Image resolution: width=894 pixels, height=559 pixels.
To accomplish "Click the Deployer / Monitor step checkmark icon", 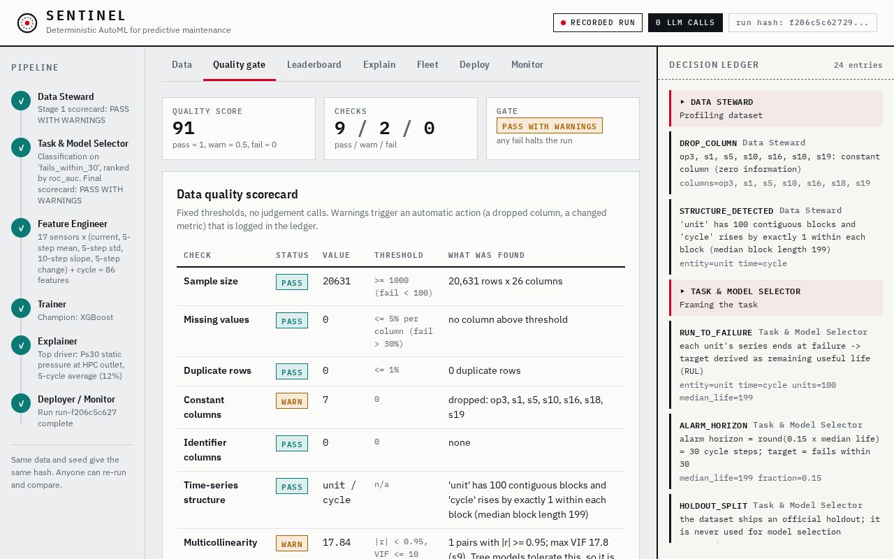I will (x=21, y=403).
